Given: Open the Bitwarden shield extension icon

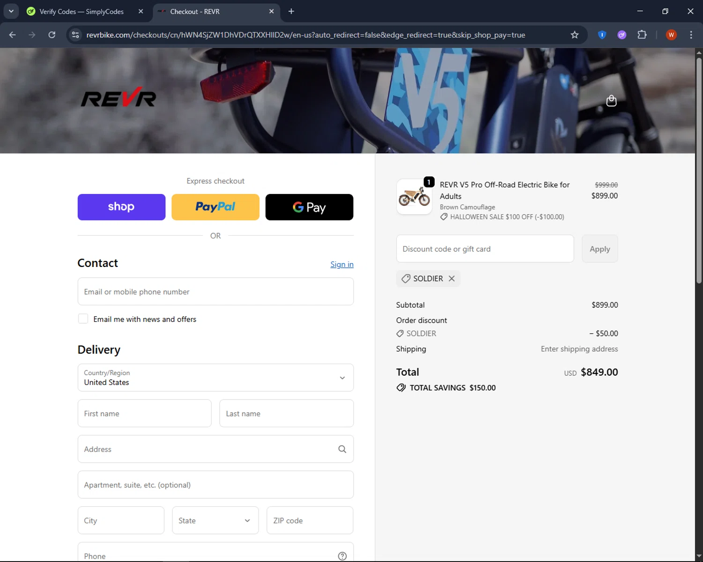Looking at the screenshot, I should point(602,35).
